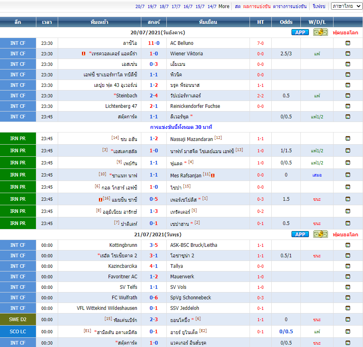The width and height of the screenshot is (363, 347).
Task: Select the 20/7 date link
Action: pyautogui.click(x=140, y=6)
